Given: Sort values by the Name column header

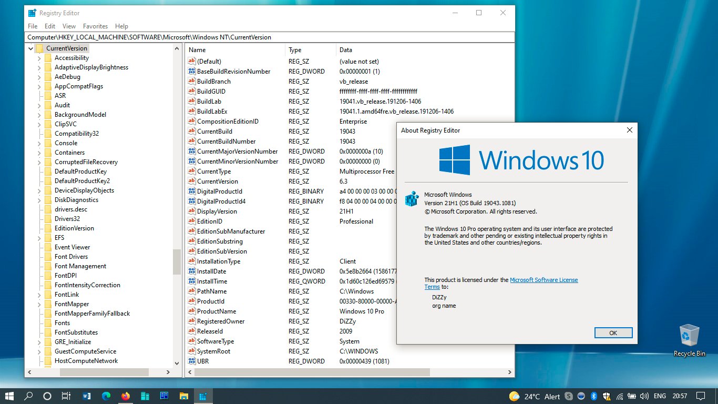Looking at the screenshot, I should pyautogui.click(x=235, y=50).
